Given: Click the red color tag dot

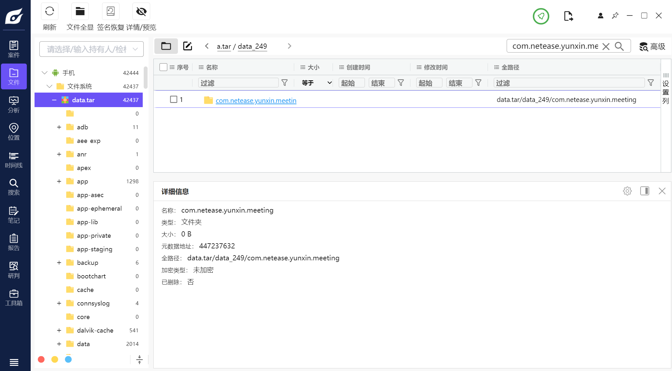Looking at the screenshot, I should [41, 359].
